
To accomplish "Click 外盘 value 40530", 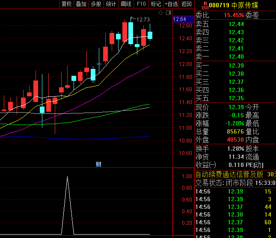I will coord(235,140).
